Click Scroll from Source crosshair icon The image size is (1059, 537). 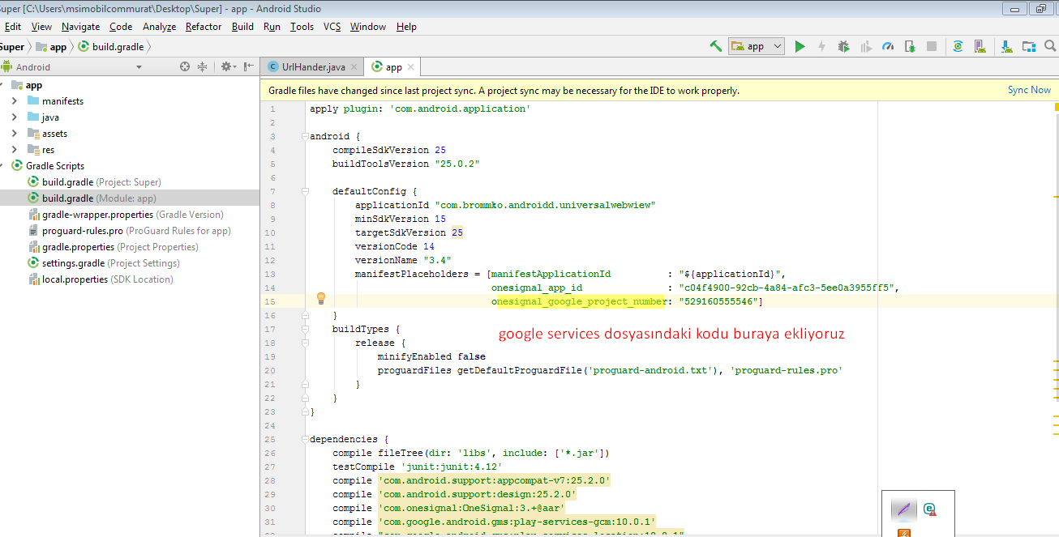(x=185, y=67)
